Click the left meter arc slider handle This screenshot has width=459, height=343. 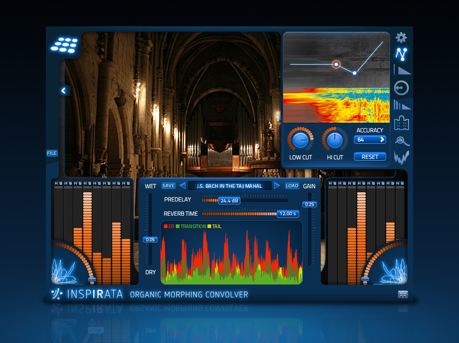pyautogui.click(x=92, y=279)
